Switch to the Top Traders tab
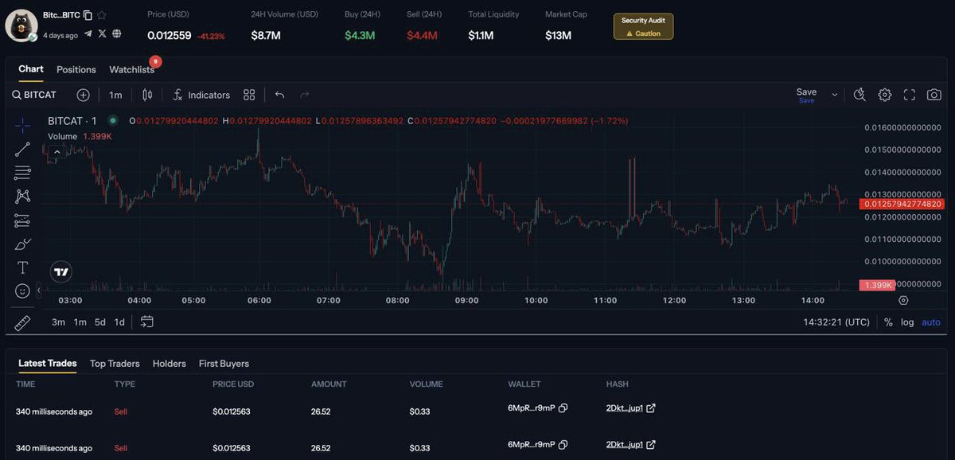 tap(115, 364)
